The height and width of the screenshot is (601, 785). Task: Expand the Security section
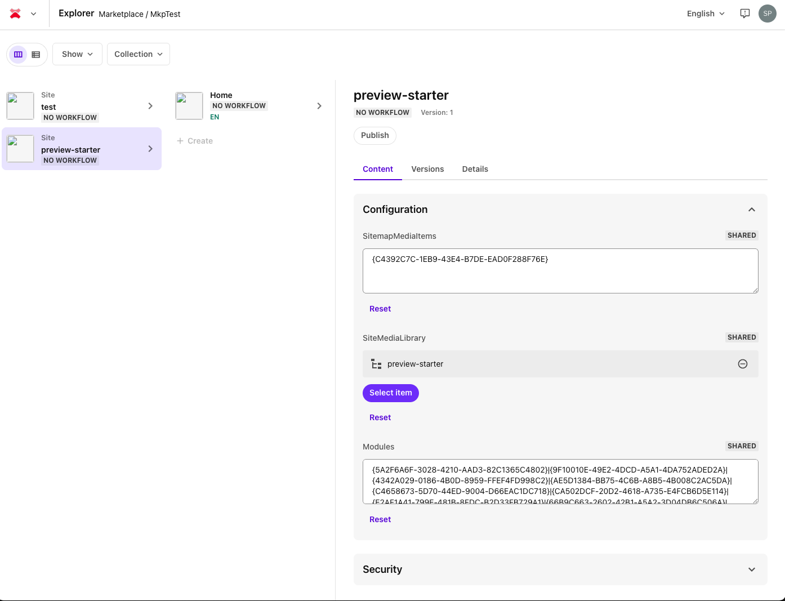[x=751, y=569]
